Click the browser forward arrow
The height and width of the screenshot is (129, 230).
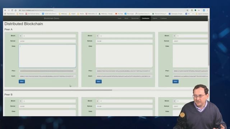[9, 10]
